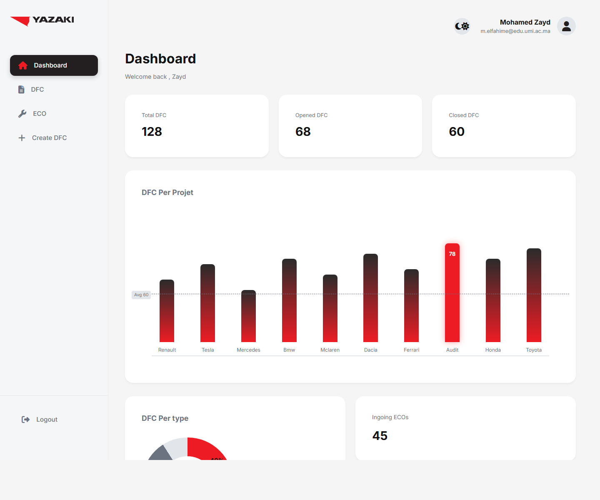
Task: Open the Dashboard sidebar item
Action: click(x=54, y=65)
